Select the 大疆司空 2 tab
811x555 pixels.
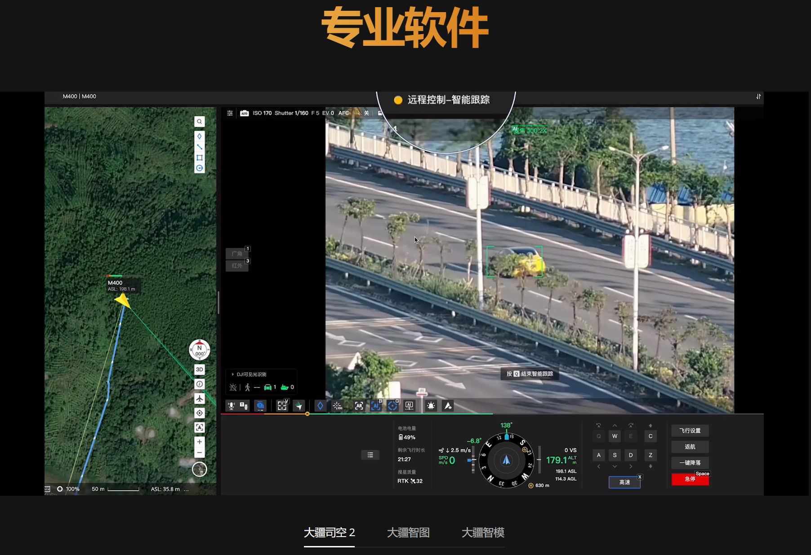[x=330, y=533]
